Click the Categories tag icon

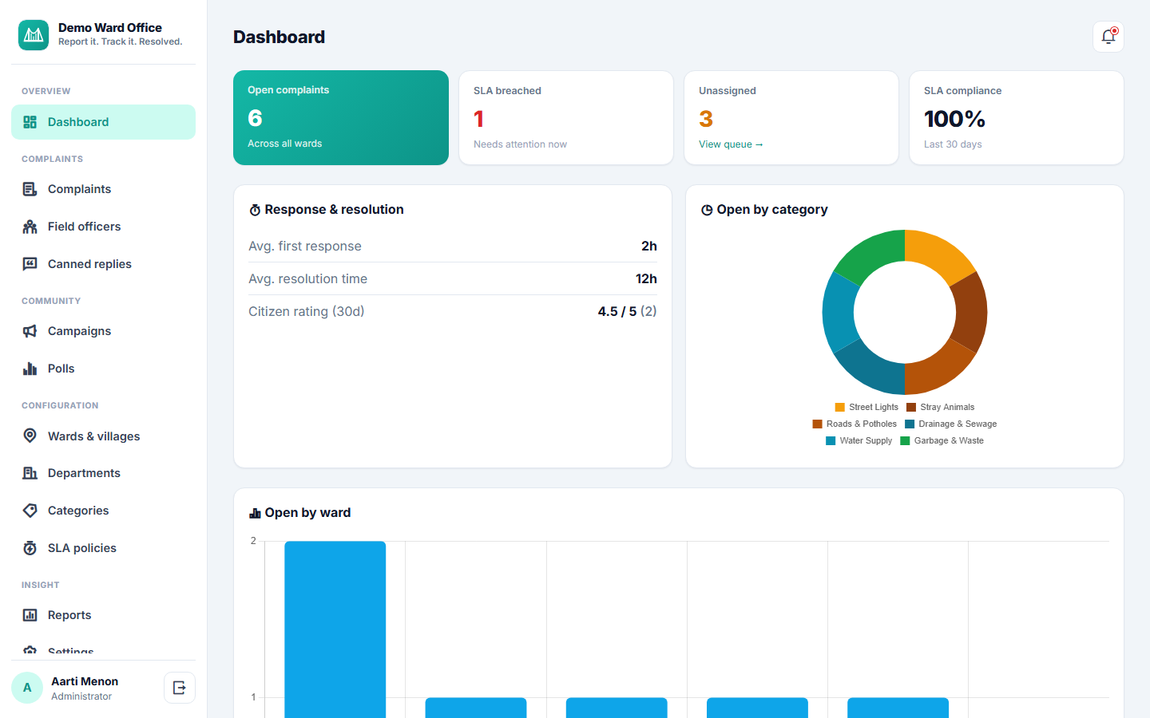click(x=30, y=511)
